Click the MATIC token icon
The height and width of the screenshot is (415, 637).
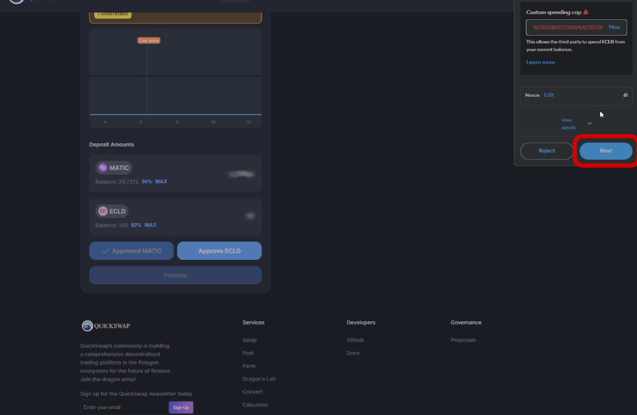click(103, 168)
